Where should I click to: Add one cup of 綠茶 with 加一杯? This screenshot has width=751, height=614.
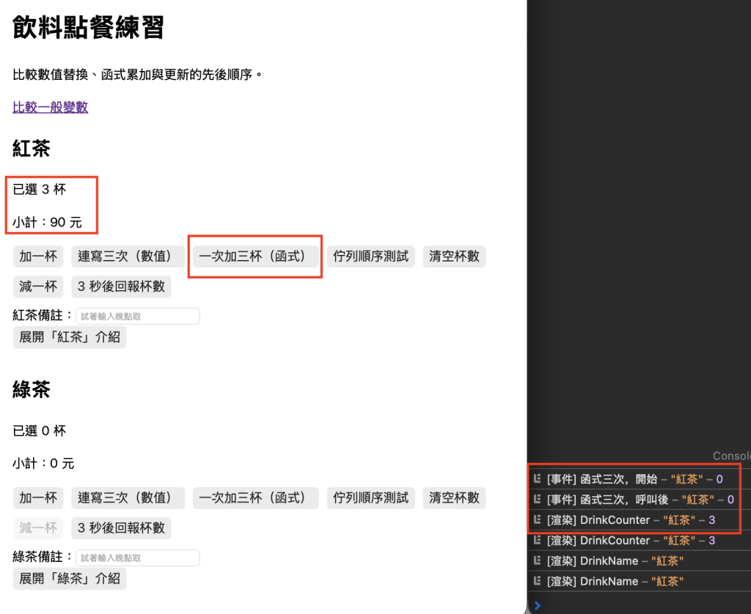(x=38, y=498)
